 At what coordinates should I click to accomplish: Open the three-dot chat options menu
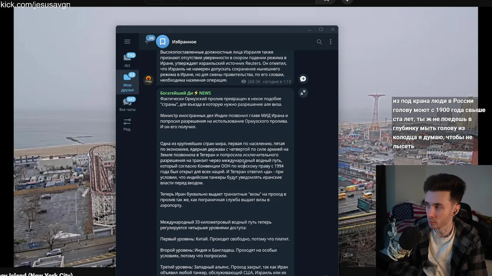click(x=331, y=42)
